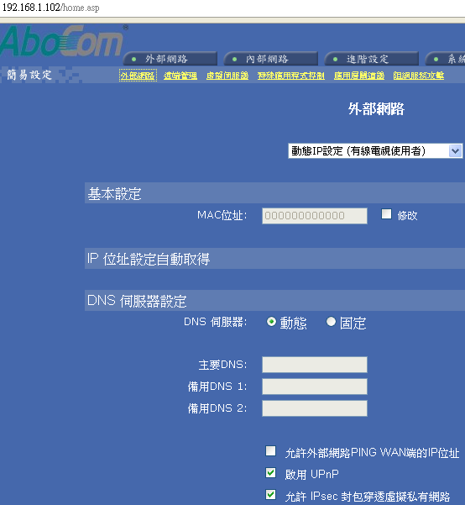The height and width of the screenshot is (505, 465).
Task: Click the 外部網路 yellow submenu link
Action: tap(138, 76)
